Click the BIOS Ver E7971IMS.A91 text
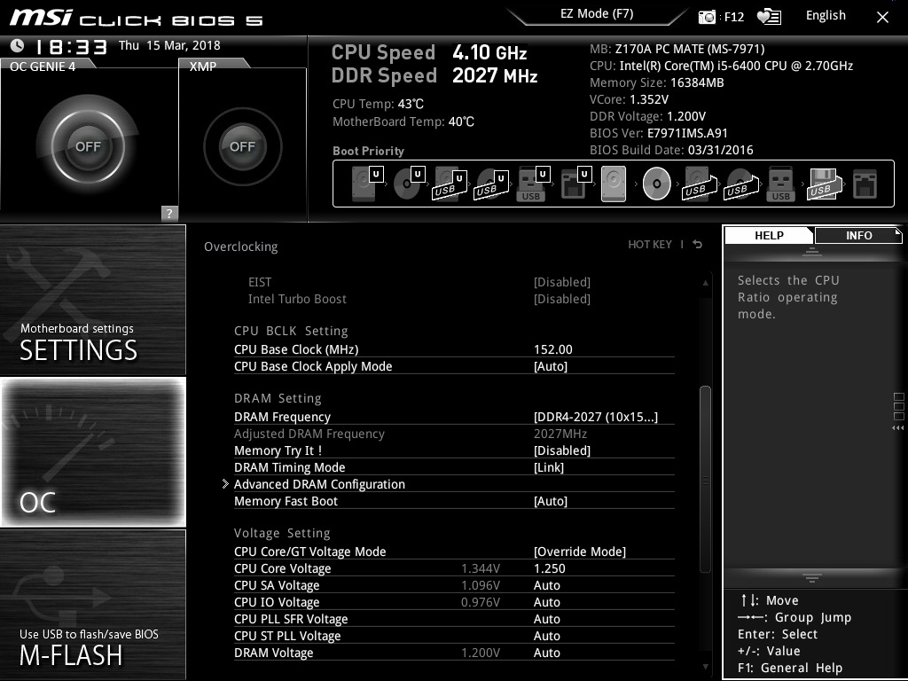 659,133
